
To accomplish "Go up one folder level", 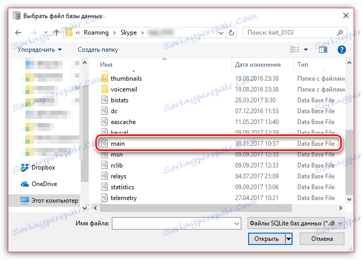I will click(56, 33).
